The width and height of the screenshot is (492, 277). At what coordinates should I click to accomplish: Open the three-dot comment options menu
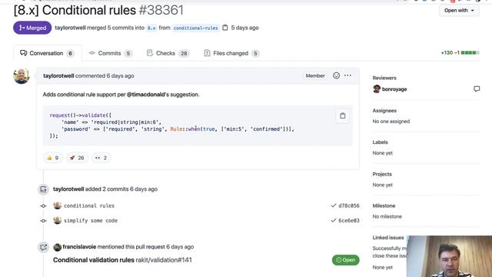tap(347, 75)
